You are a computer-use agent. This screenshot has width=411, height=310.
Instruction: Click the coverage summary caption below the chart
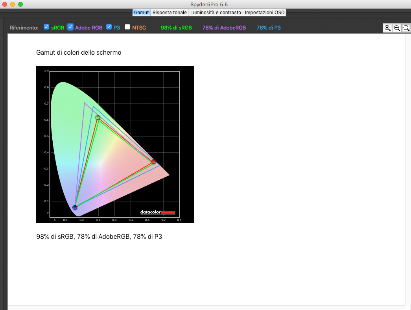point(99,236)
